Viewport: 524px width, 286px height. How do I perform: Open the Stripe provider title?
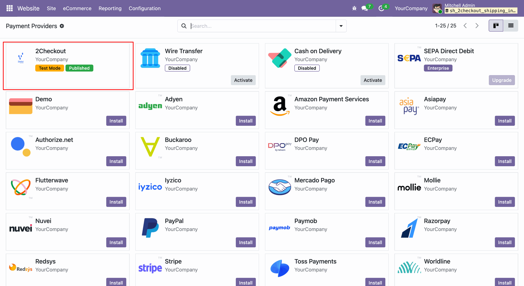(x=173, y=261)
